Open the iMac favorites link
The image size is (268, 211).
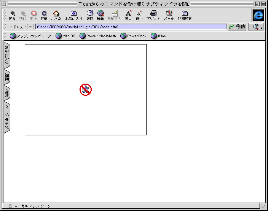158,36
